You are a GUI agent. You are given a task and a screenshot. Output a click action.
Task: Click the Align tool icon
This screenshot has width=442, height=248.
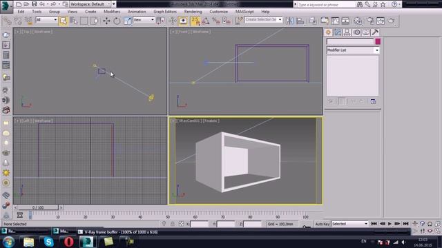300,21
